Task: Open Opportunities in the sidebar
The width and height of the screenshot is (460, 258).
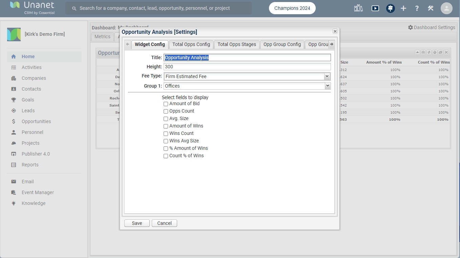Action: tap(36, 121)
